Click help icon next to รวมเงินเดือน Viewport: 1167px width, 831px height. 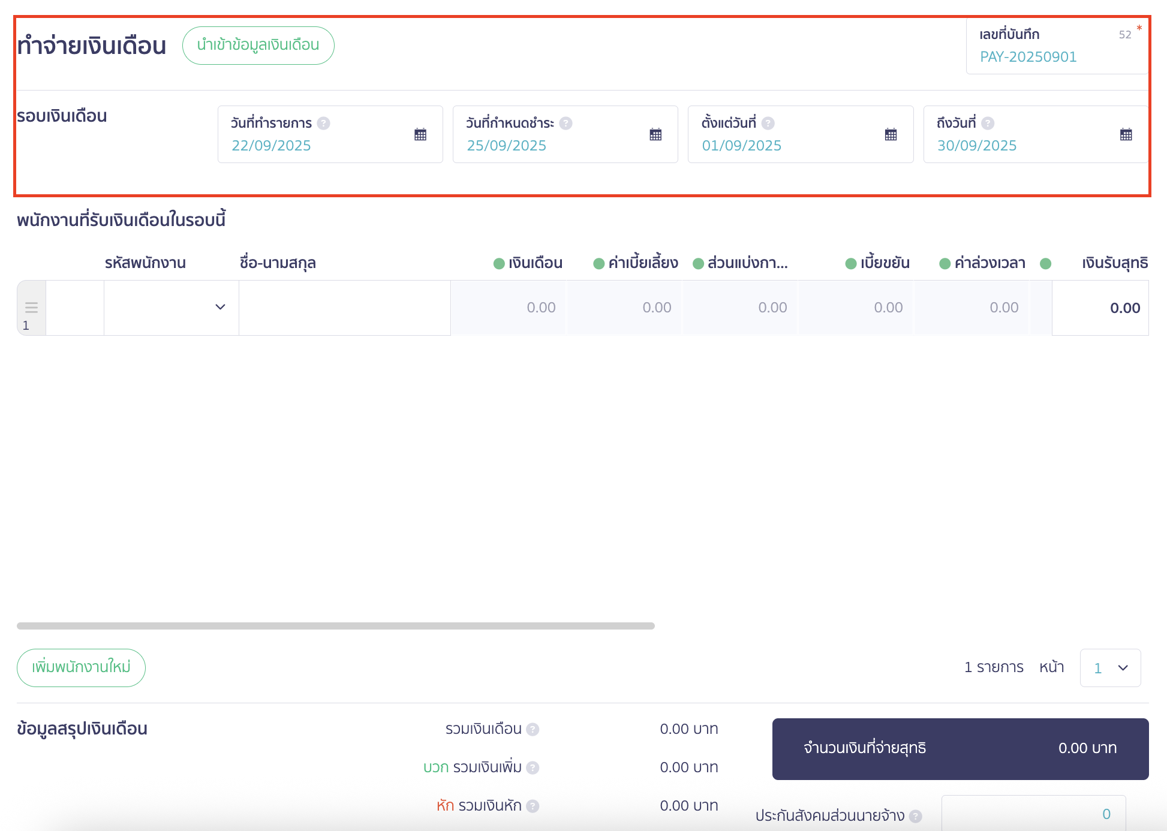[x=533, y=730]
